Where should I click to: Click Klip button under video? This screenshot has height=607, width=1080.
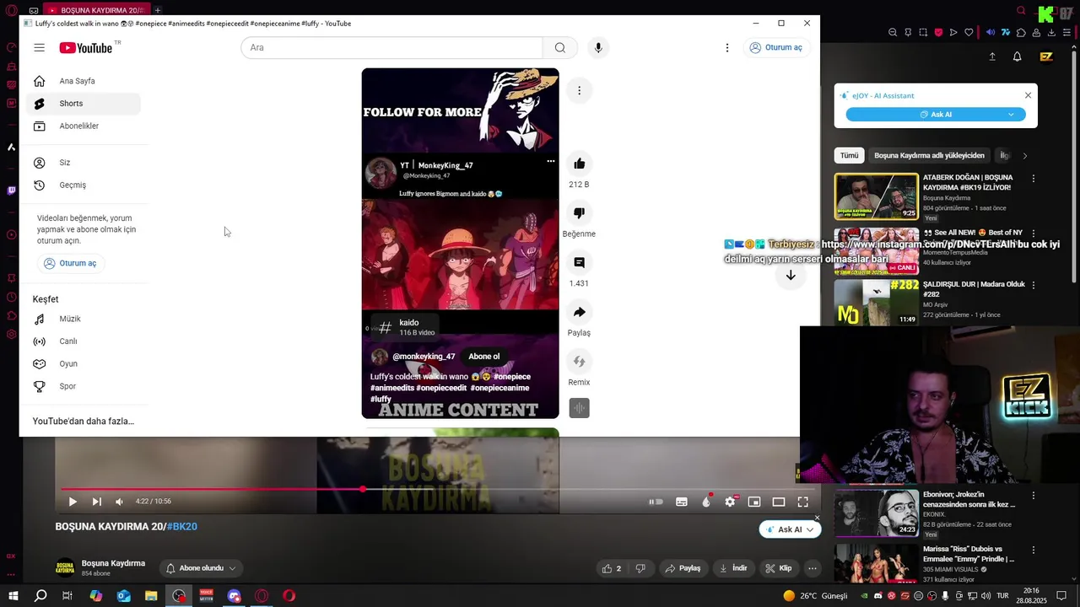pyautogui.click(x=779, y=568)
